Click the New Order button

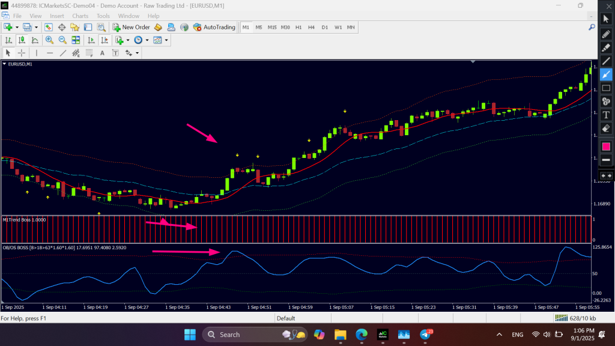point(131,27)
